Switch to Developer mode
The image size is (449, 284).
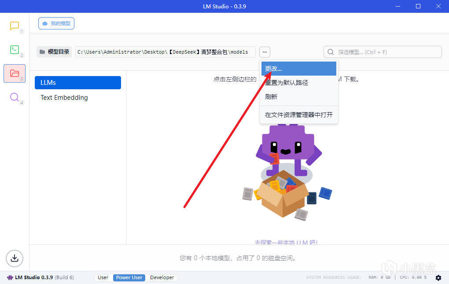[x=162, y=277]
